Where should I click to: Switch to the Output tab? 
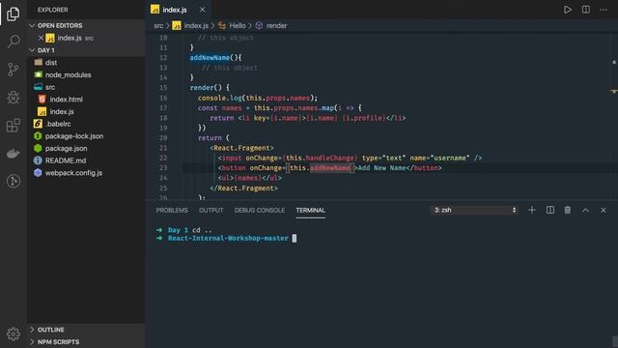211,211
